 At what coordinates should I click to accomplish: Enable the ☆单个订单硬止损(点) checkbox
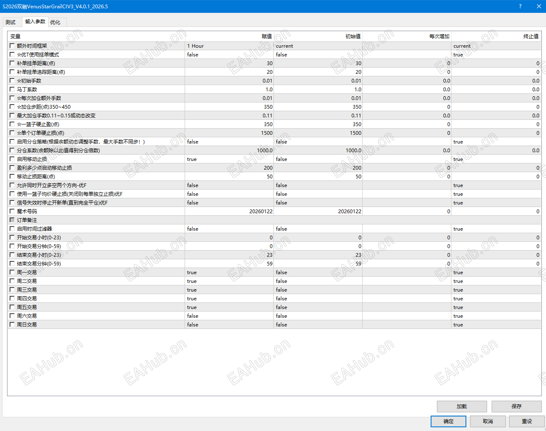pos(12,133)
